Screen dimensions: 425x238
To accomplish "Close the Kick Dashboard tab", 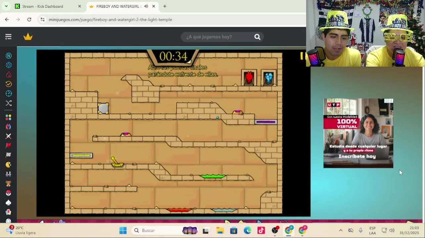I will click(x=79, y=6).
